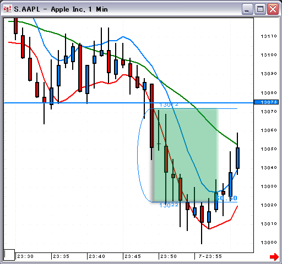Click the 7-23:55 time axis label

click(x=210, y=256)
